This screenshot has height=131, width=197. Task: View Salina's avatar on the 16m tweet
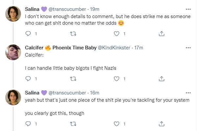[13, 97]
